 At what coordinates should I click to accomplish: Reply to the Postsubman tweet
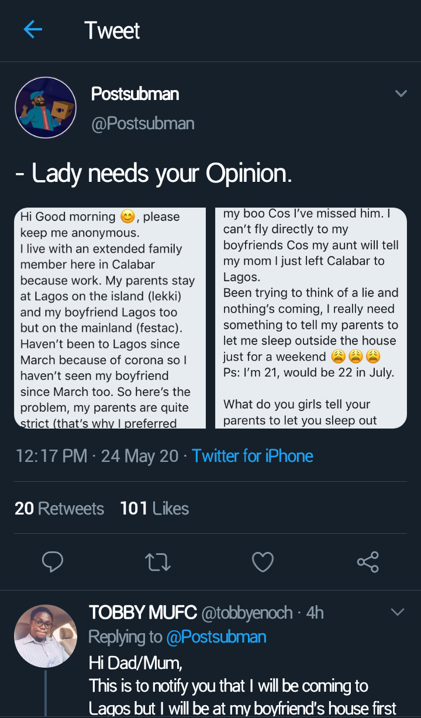pos(53,562)
